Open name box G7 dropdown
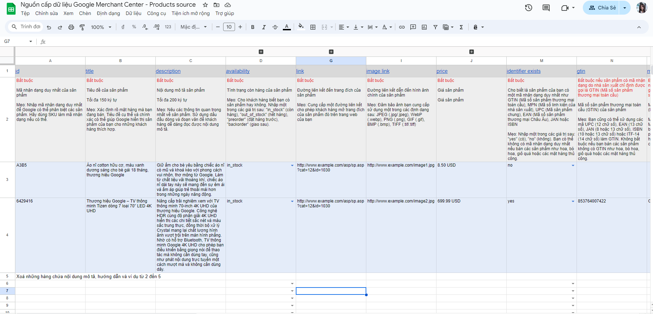Screen dimensions: 653x314 [x=31, y=41]
